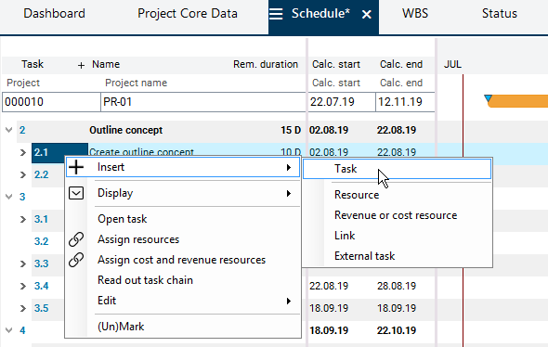
Task: Open the Status tab
Action: click(500, 14)
